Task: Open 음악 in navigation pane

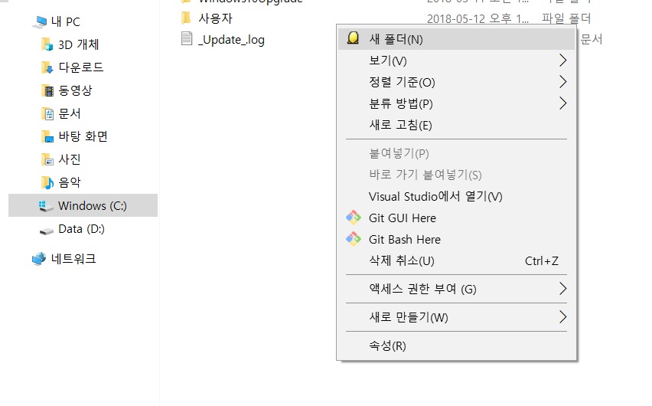Action: pyautogui.click(x=70, y=182)
